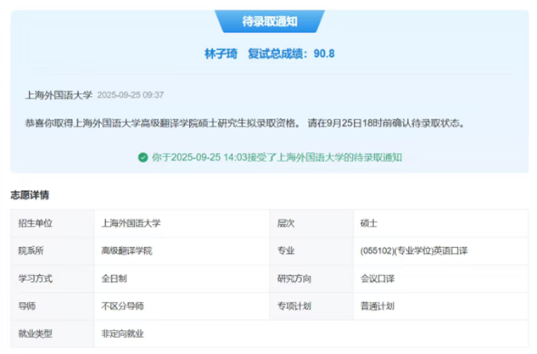Click the timestamp 2025-09-25 09:37

(x=131, y=95)
